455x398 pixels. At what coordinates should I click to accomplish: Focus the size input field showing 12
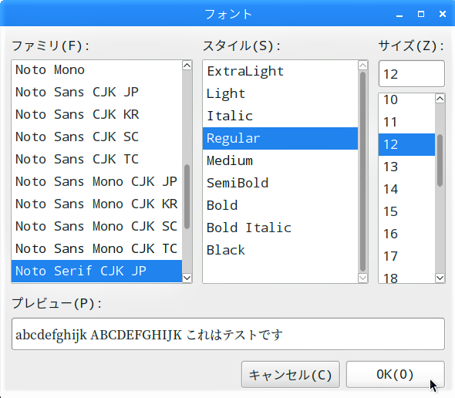point(412,74)
